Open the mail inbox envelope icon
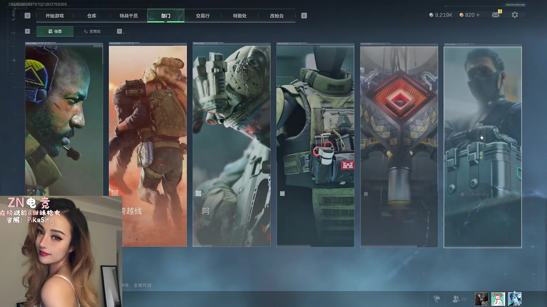 pyautogui.click(x=496, y=15)
